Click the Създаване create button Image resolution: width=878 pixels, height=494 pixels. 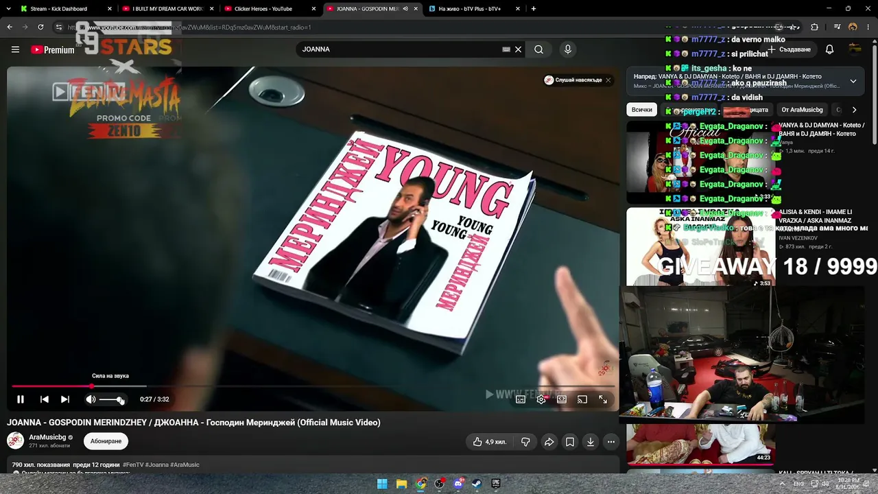click(790, 49)
